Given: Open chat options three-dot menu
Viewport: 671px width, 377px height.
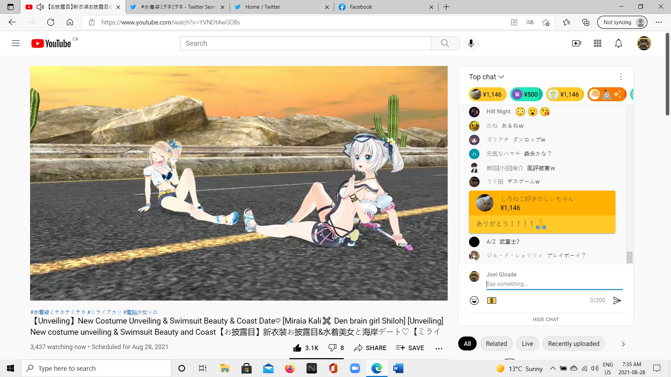Looking at the screenshot, I should pyautogui.click(x=621, y=77).
